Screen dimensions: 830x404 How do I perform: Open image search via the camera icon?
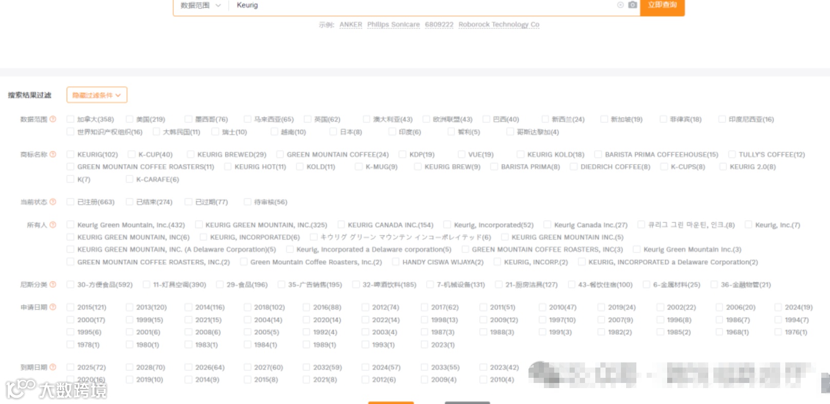tap(633, 5)
